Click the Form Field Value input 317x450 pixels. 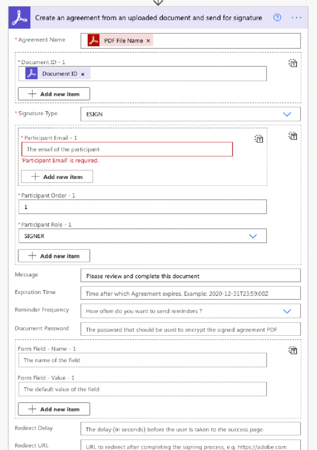tap(142, 389)
